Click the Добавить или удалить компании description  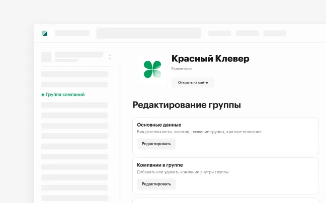coord(183,172)
